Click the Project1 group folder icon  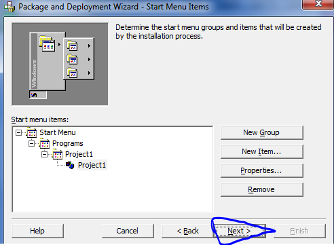point(58,154)
